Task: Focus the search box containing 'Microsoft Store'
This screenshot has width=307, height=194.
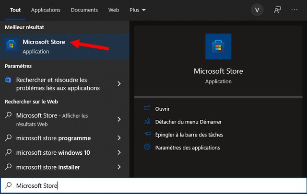Action: point(153,185)
